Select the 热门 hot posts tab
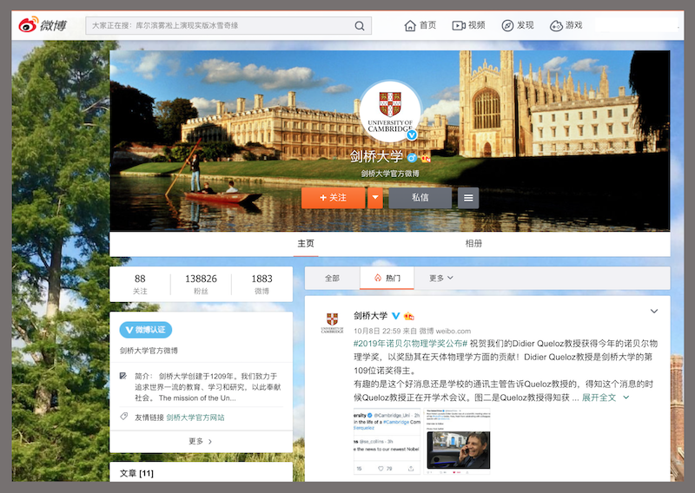Viewport: 695px width, 493px height. [387, 278]
